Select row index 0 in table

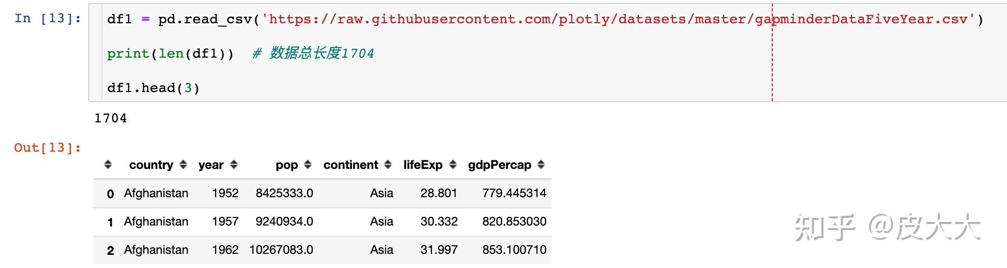[111, 194]
